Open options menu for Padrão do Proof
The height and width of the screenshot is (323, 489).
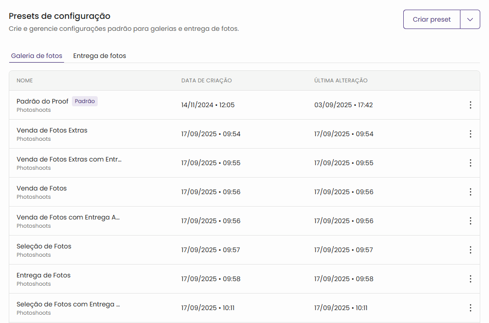coord(470,105)
